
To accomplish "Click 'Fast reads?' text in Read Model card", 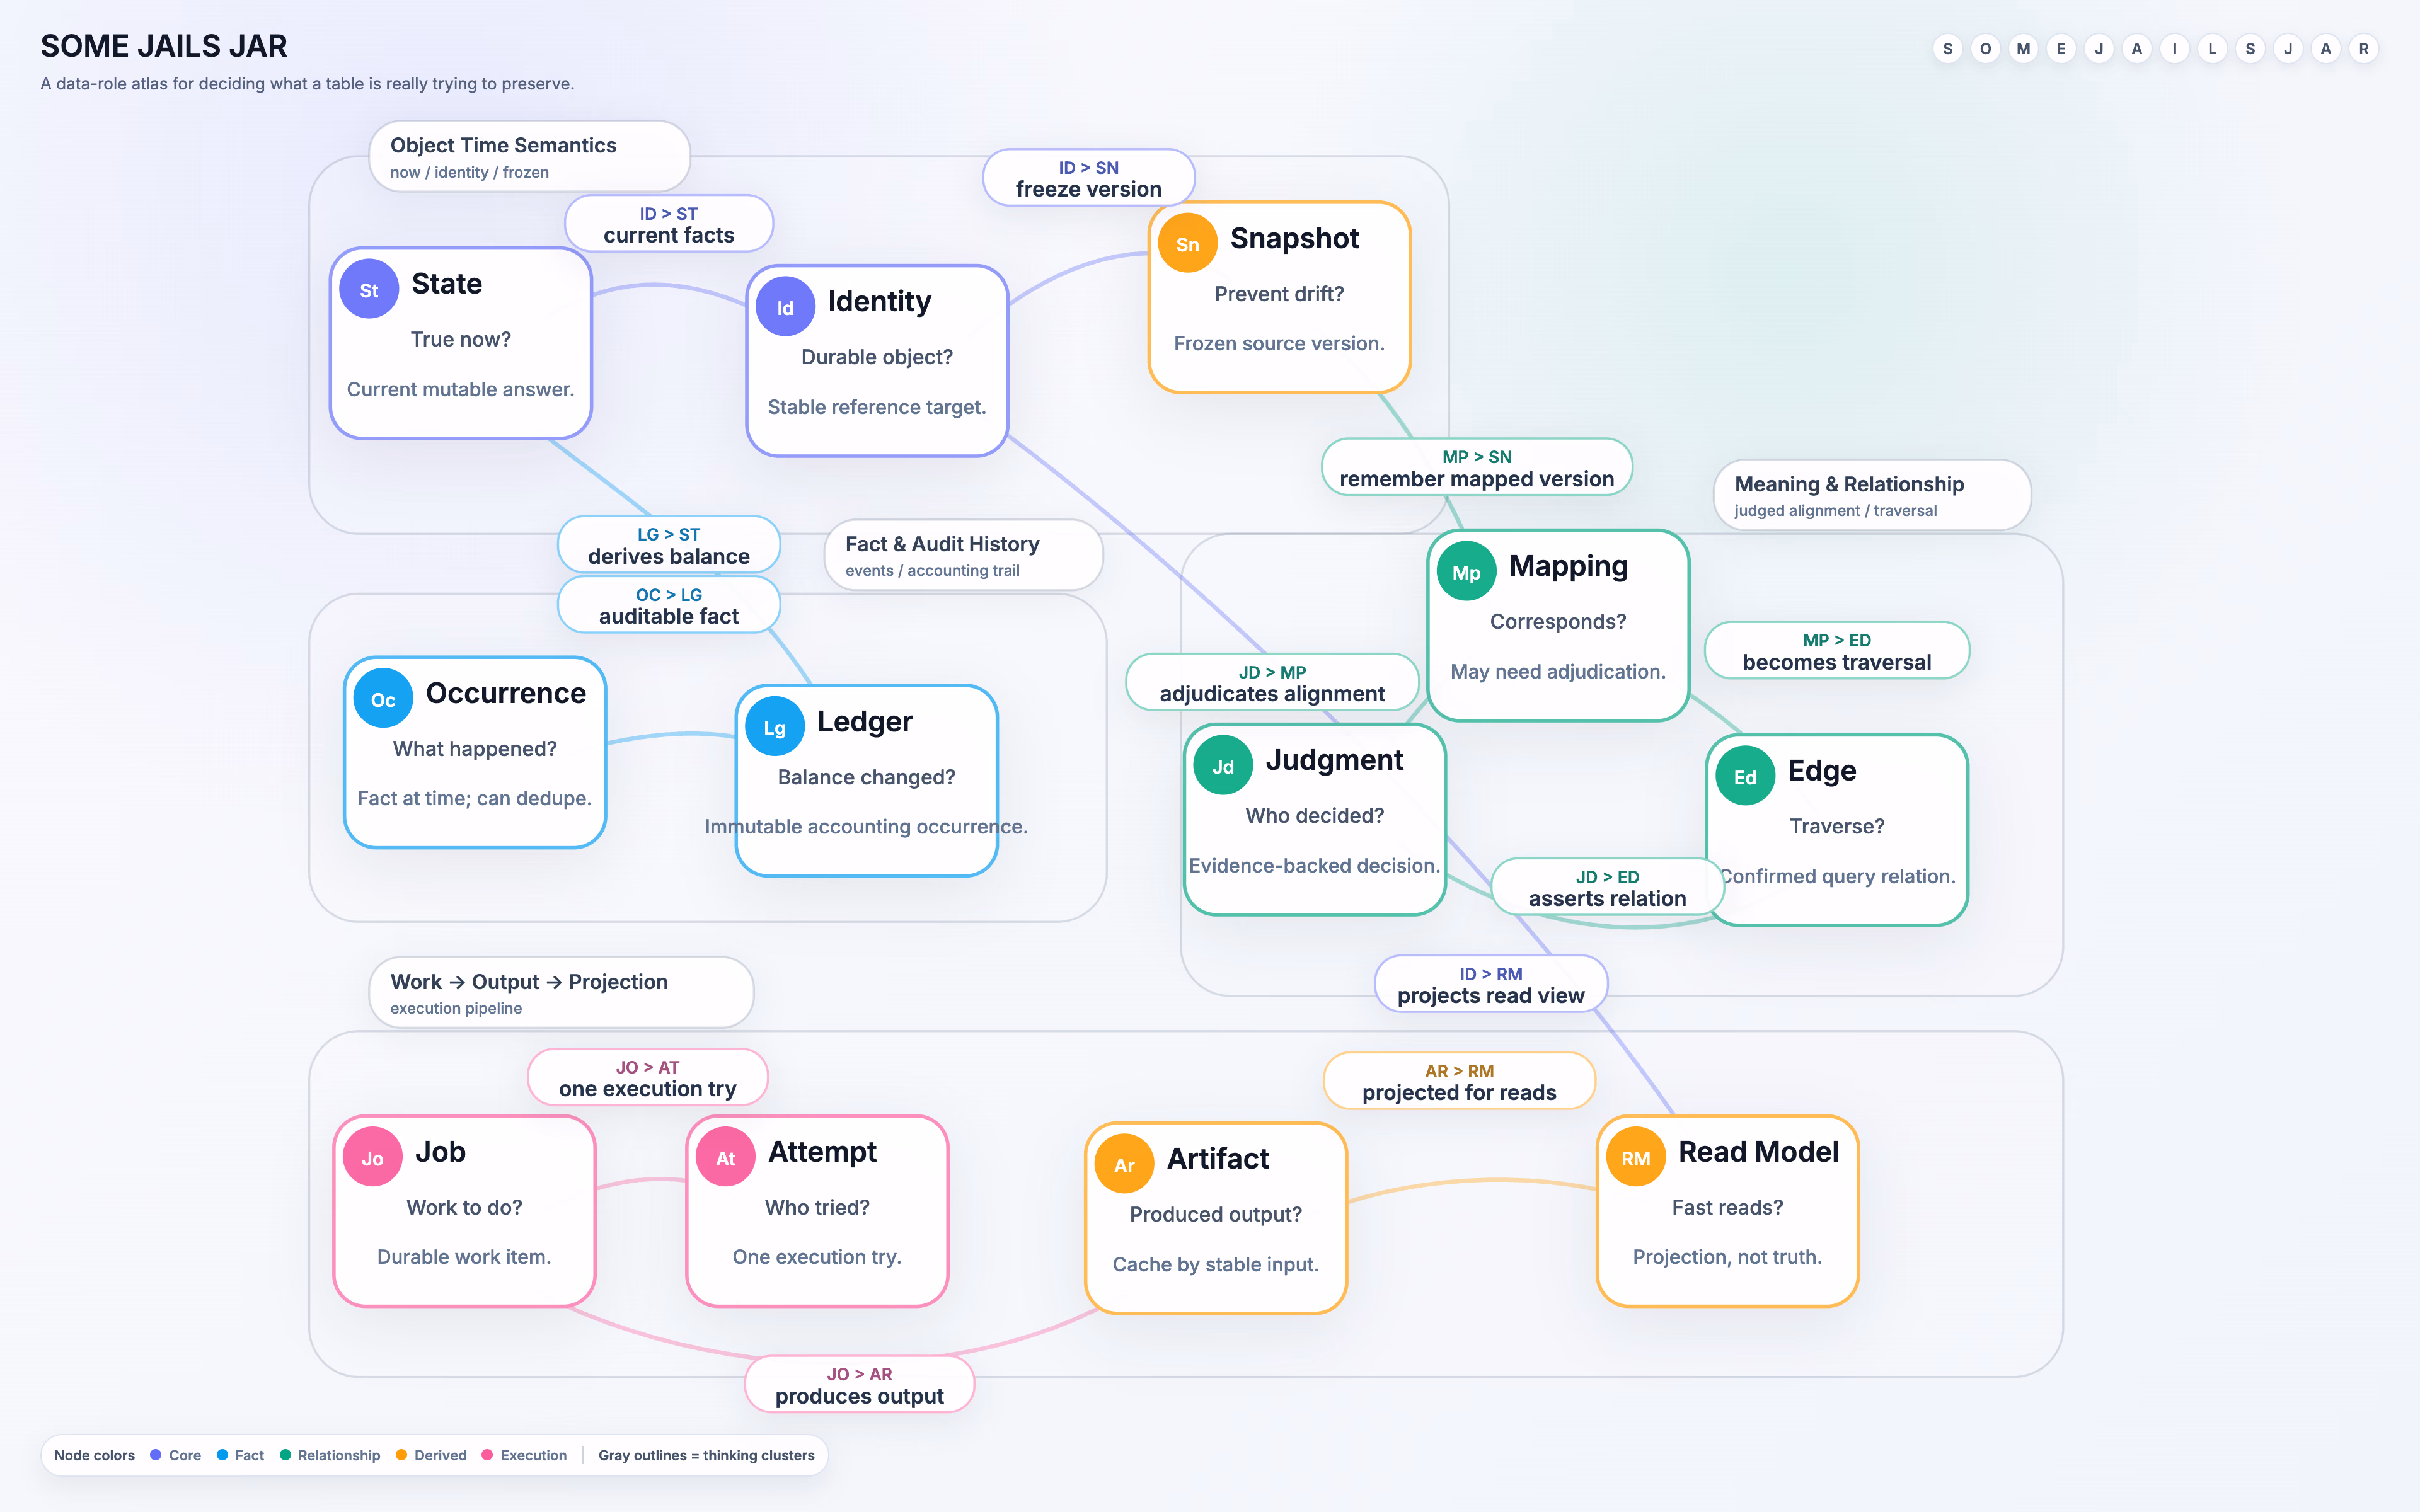I will pyautogui.click(x=1727, y=1207).
